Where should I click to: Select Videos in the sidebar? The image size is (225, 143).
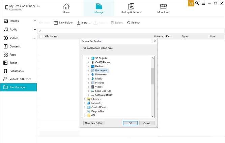tap(14, 38)
